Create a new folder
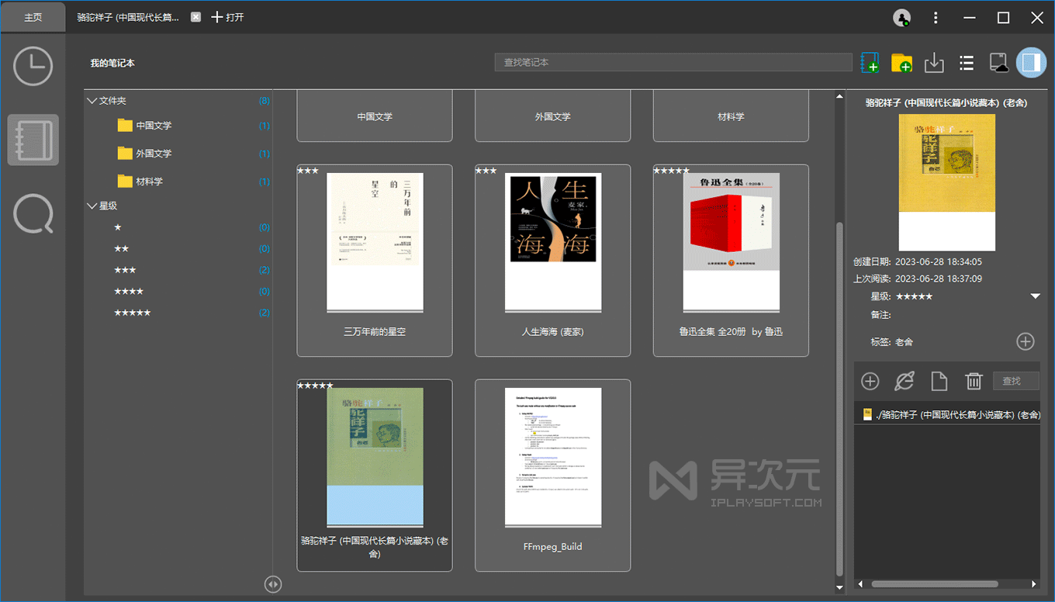Image resolution: width=1055 pixels, height=602 pixels. (901, 63)
